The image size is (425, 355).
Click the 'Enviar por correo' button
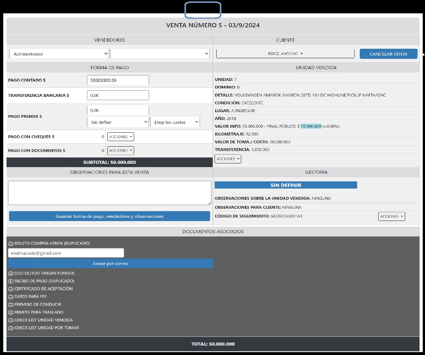pos(110,263)
